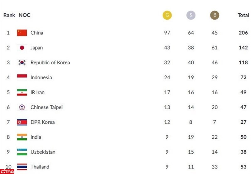Click the Thailand flag icon
251x174 pixels.
coord(22,167)
